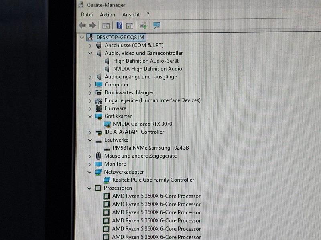The height and width of the screenshot is (240, 321).
Task: Collapse the Prozessoren category
Action: click(x=90, y=188)
